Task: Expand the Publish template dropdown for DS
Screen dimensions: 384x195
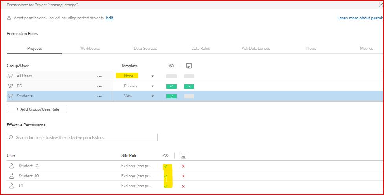Action: pyautogui.click(x=153, y=86)
